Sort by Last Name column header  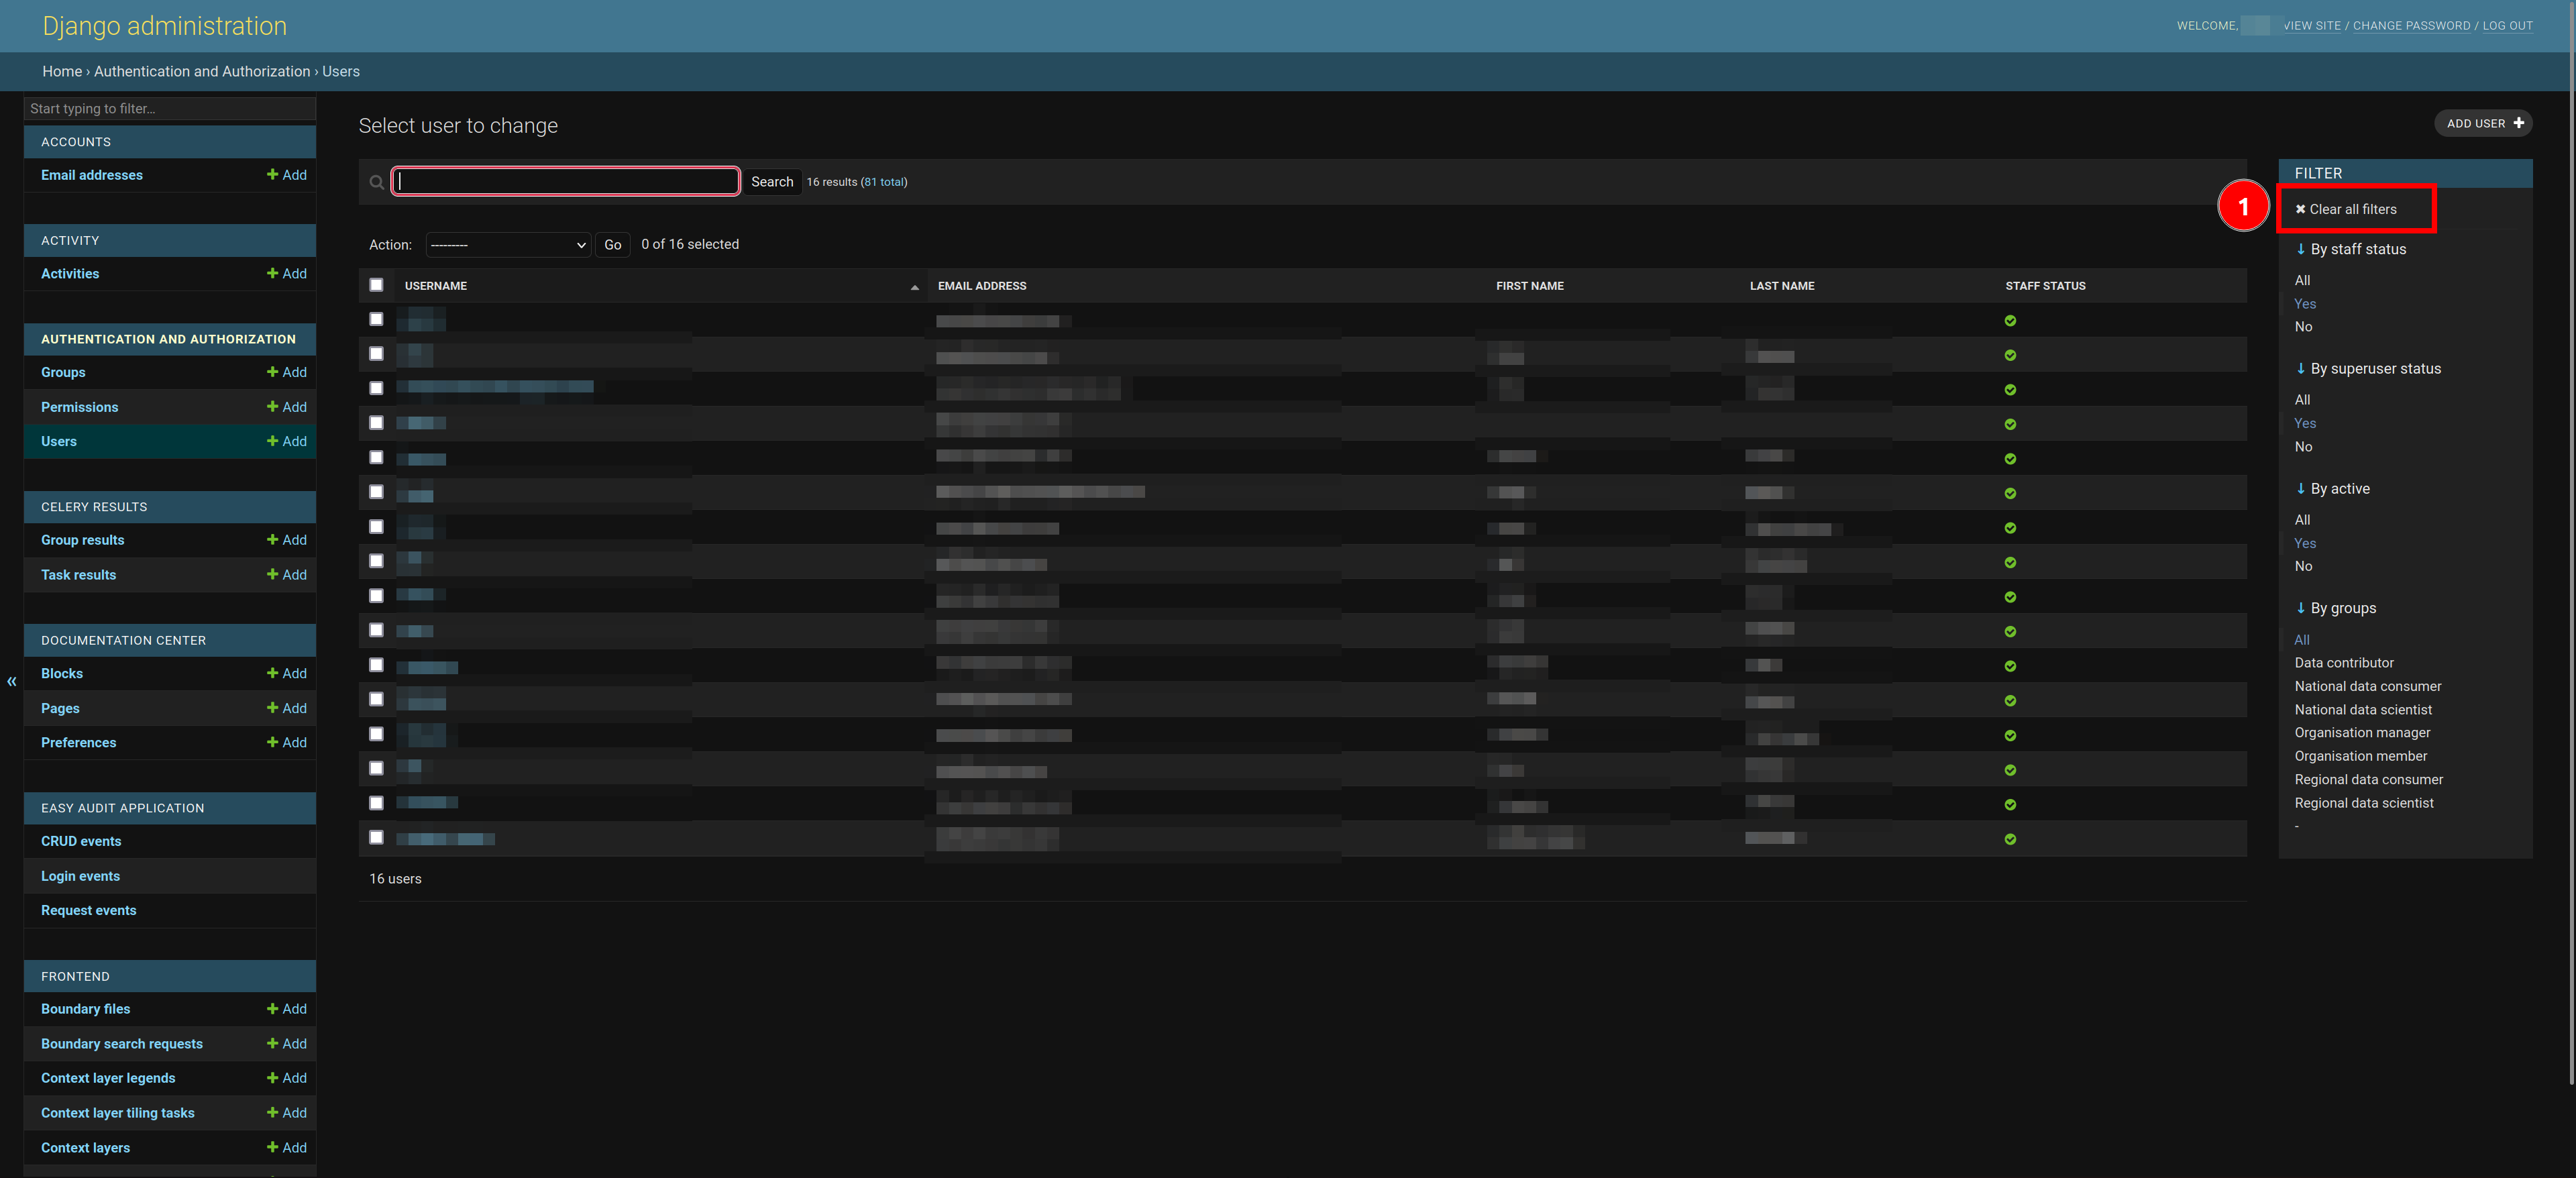click(x=1782, y=286)
